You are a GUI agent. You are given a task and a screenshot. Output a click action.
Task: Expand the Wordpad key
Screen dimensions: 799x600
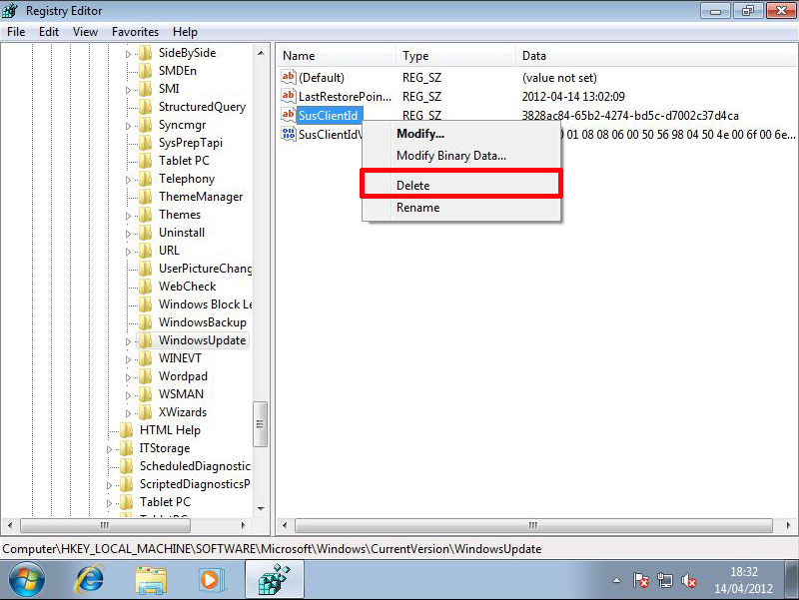(x=128, y=377)
